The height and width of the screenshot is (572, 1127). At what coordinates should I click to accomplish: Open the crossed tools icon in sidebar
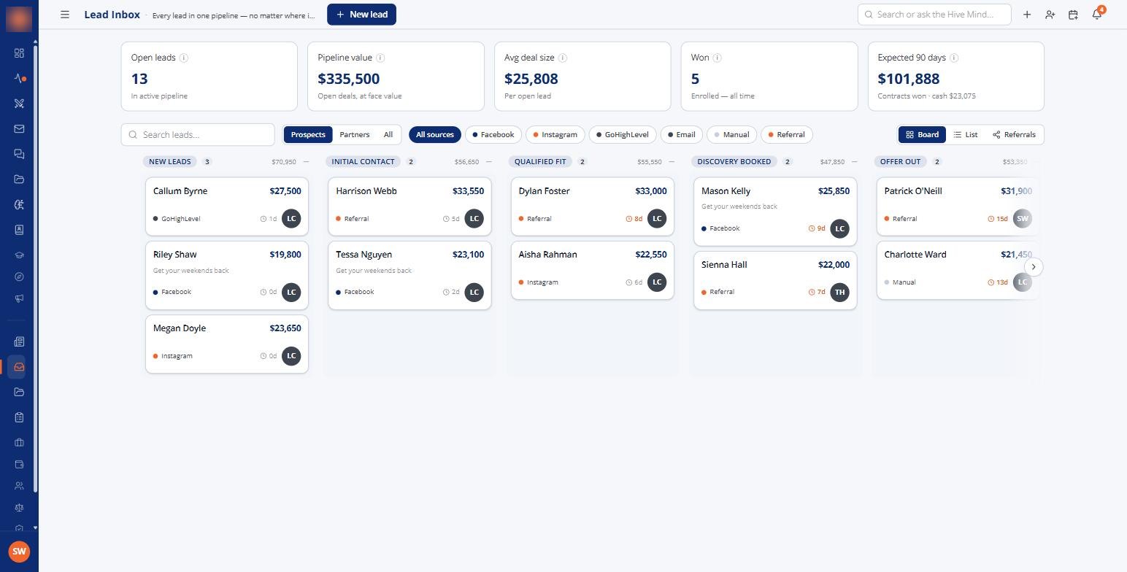pyautogui.click(x=19, y=104)
